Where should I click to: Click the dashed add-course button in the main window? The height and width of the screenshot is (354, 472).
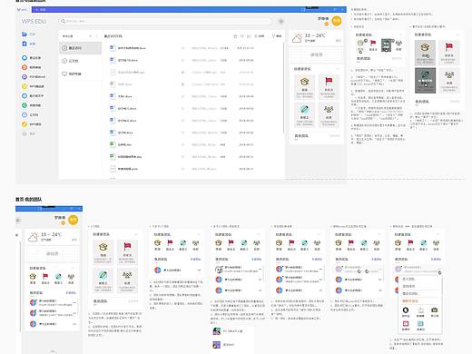point(316,54)
